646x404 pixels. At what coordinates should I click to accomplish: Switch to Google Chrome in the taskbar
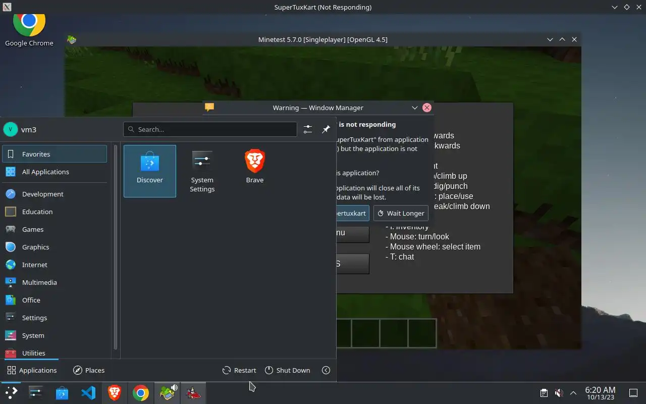141,393
